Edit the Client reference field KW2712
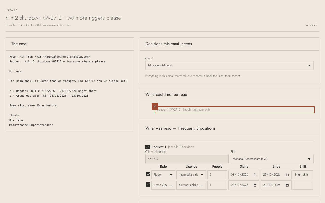This screenshot has height=203, width=325. (187, 159)
